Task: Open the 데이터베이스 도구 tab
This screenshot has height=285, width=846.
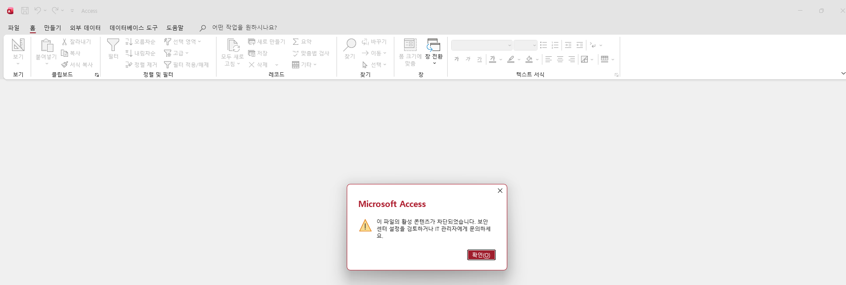Action: [133, 27]
